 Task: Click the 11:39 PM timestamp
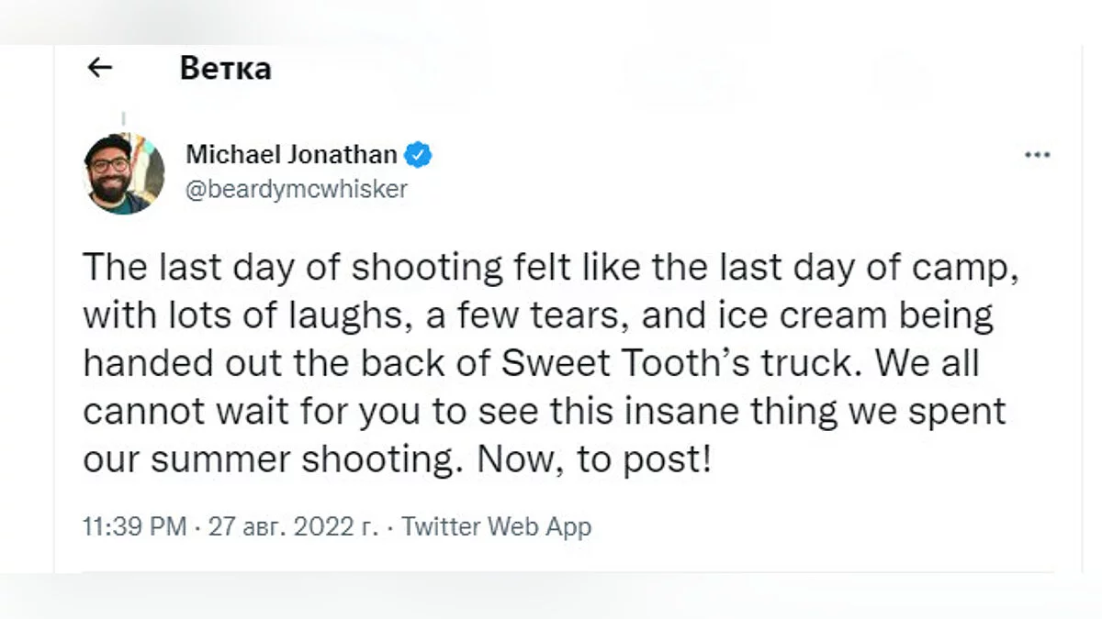point(135,527)
